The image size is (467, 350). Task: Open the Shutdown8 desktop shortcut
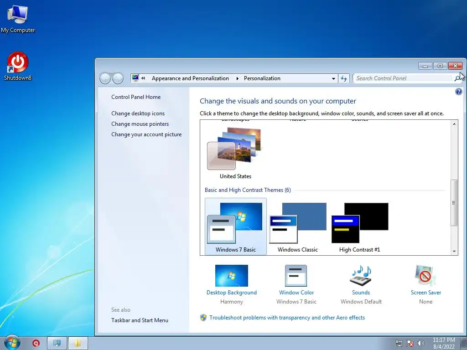pyautogui.click(x=18, y=66)
